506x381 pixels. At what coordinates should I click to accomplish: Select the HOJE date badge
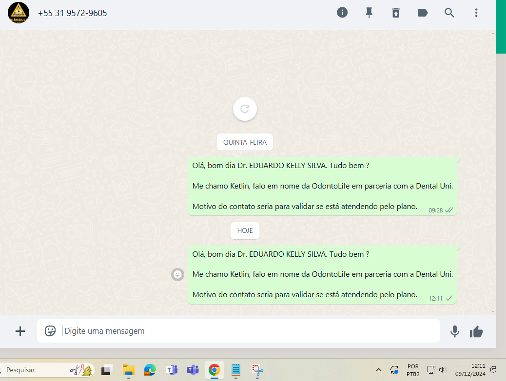245,230
